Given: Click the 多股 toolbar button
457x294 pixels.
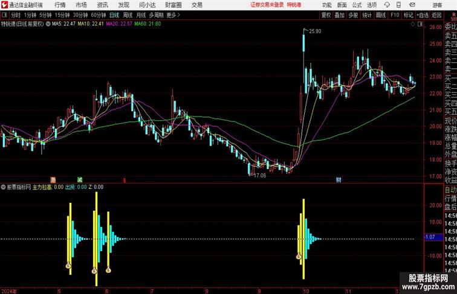Looking at the screenshot, I should click(x=353, y=15).
